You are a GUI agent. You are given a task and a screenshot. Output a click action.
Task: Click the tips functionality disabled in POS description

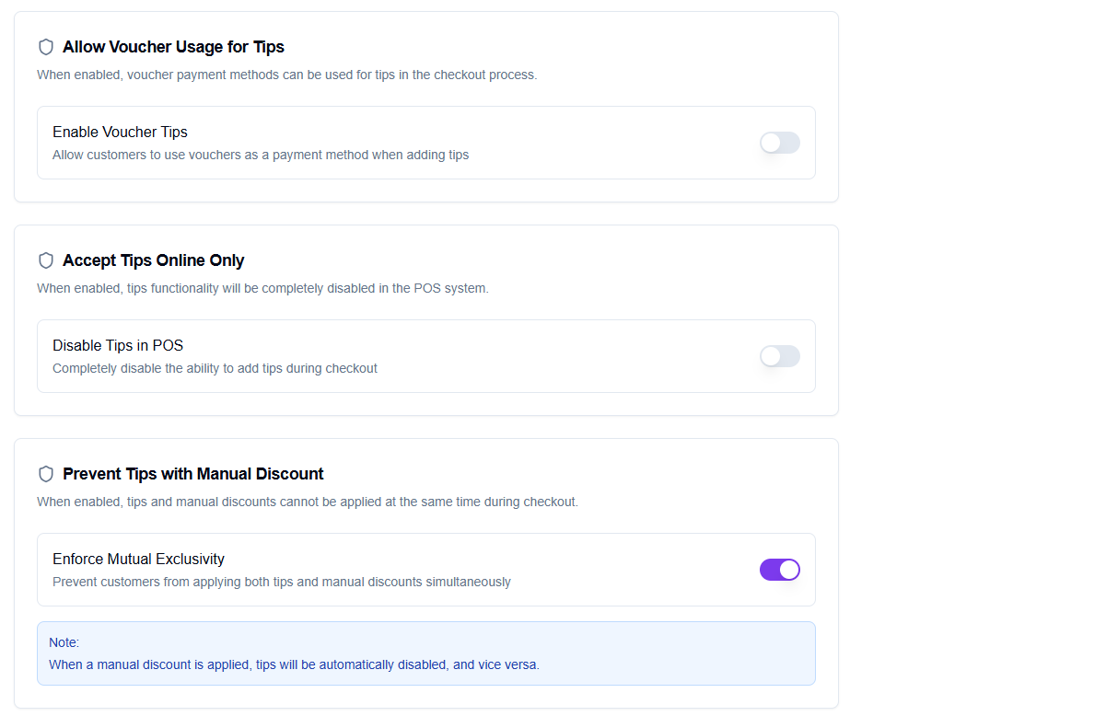(262, 288)
